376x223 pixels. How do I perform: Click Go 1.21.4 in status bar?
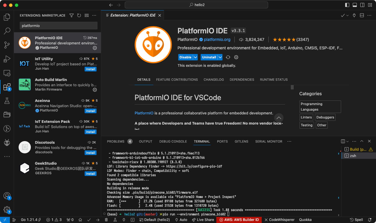pos(31,220)
